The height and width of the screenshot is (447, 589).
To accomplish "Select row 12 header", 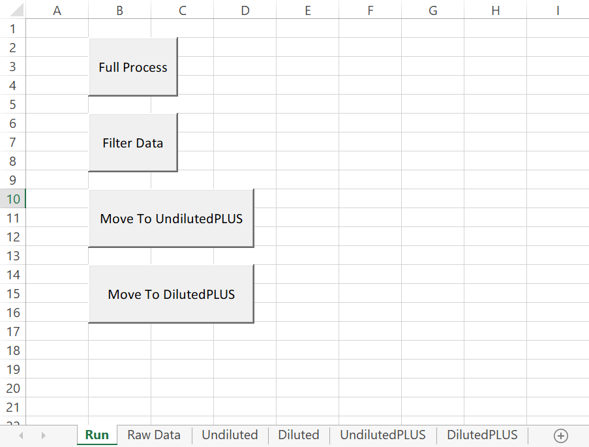I will (13, 236).
